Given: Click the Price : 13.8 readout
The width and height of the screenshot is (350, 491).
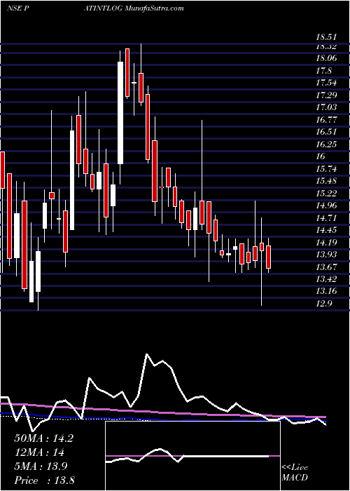Looking at the screenshot, I should click(x=44, y=480).
